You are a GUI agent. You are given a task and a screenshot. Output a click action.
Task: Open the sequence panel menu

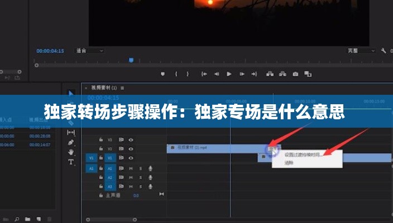tap(122, 88)
